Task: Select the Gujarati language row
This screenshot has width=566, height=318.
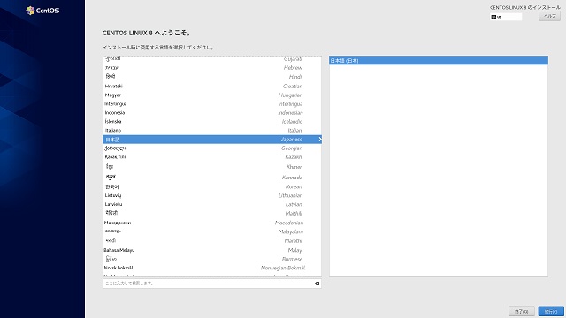Action: 212,59
